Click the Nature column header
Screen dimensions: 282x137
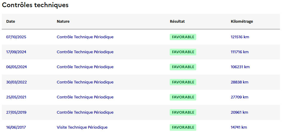[63, 22]
